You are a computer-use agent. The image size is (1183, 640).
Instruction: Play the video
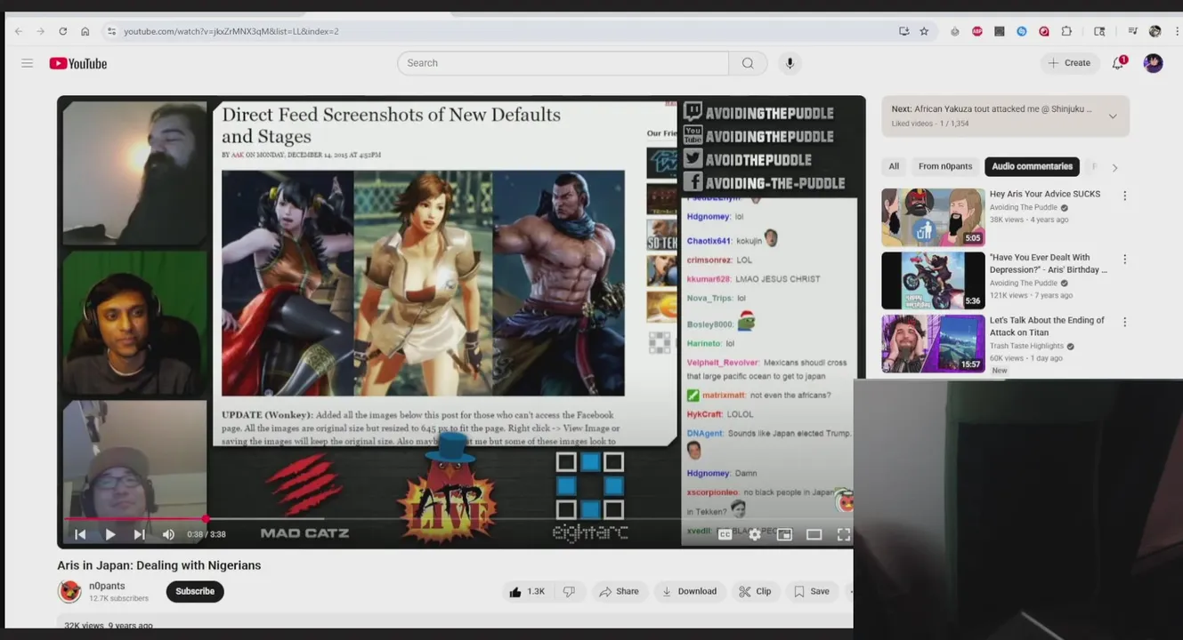(109, 534)
